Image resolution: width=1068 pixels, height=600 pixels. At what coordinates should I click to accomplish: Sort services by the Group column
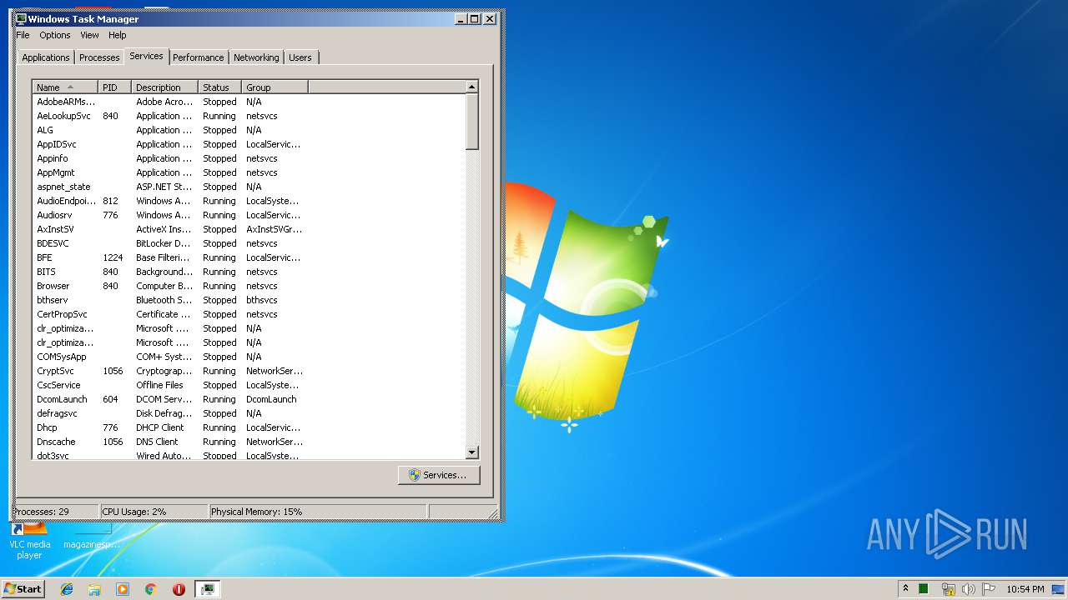[x=275, y=87]
